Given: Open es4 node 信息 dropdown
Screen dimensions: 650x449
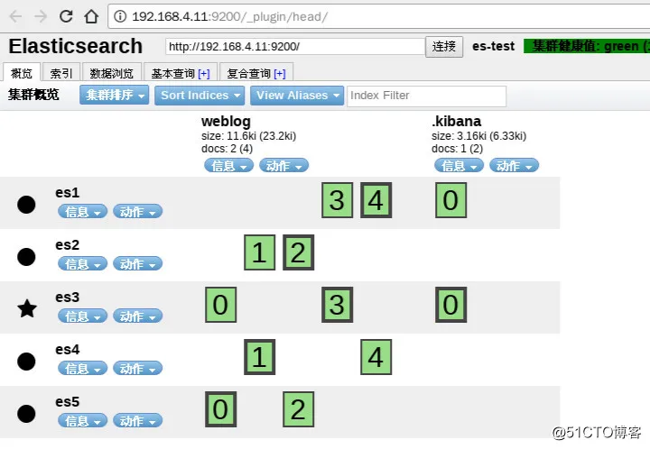Looking at the screenshot, I should pyautogui.click(x=82, y=368).
